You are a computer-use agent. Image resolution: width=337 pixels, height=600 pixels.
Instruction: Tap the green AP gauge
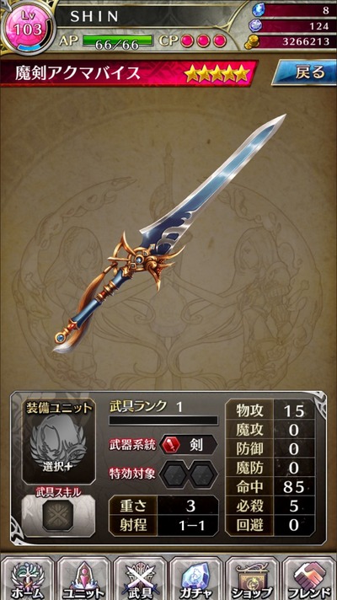(x=117, y=41)
